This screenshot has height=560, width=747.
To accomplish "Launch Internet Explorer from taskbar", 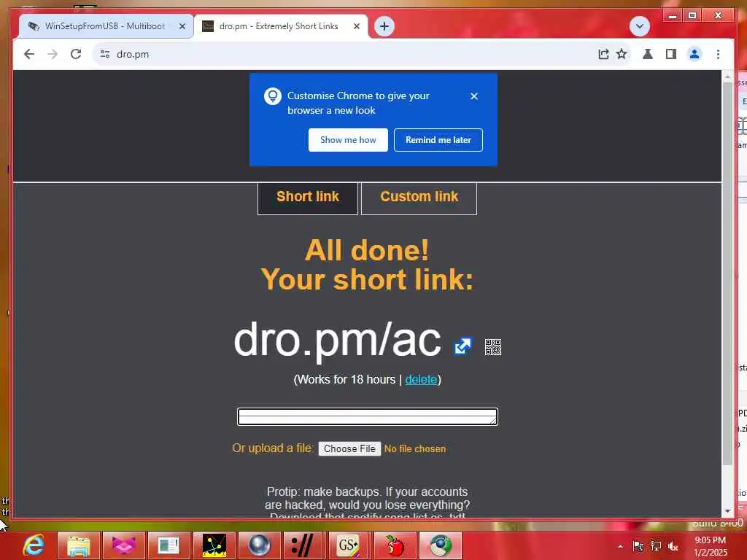I will pyautogui.click(x=34, y=545).
